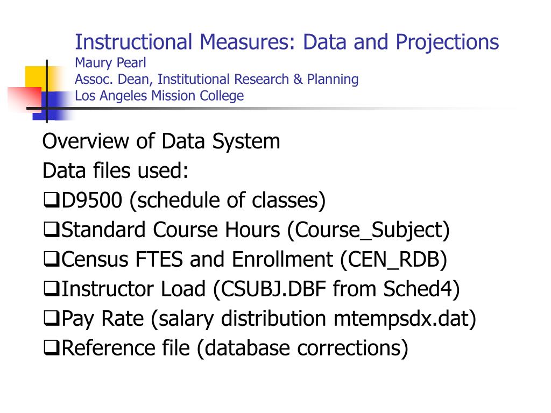Click the Los Angeles Mission College text

tap(159, 96)
